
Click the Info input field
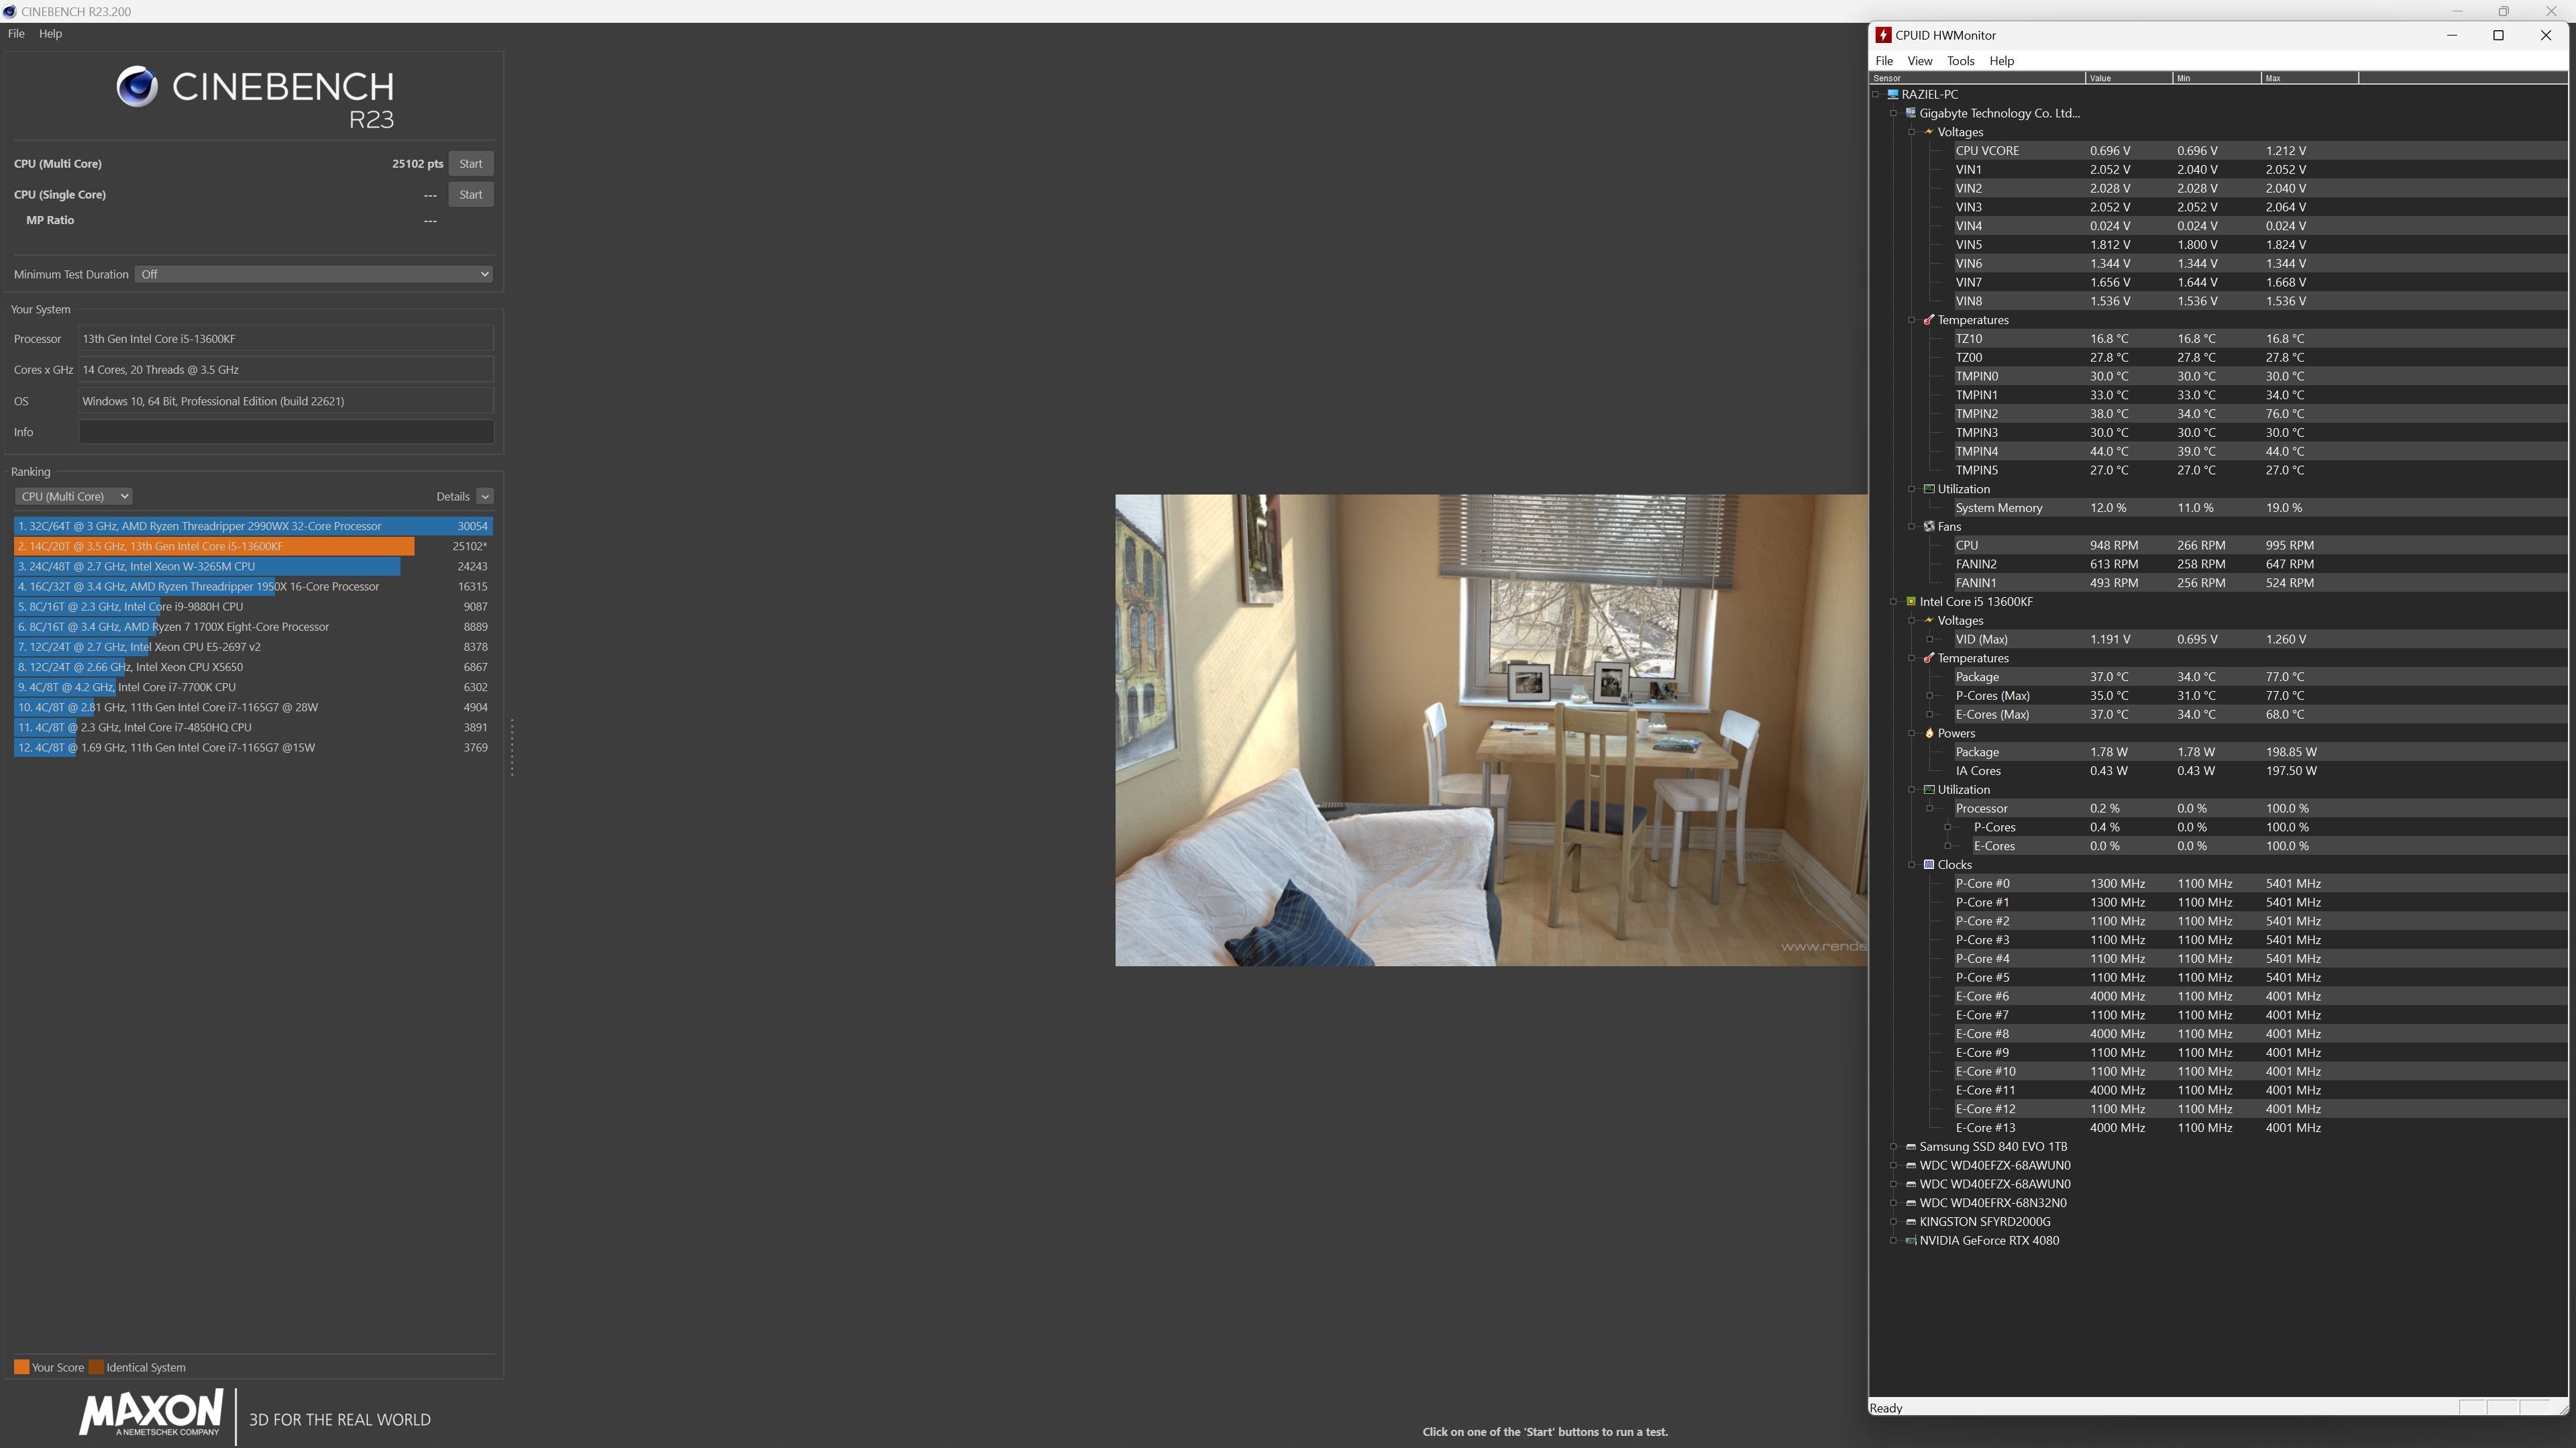pyautogui.click(x=286, y=432)
